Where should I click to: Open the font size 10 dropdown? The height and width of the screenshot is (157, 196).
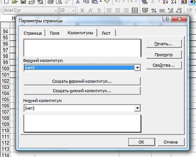click(x=73, y=11)
